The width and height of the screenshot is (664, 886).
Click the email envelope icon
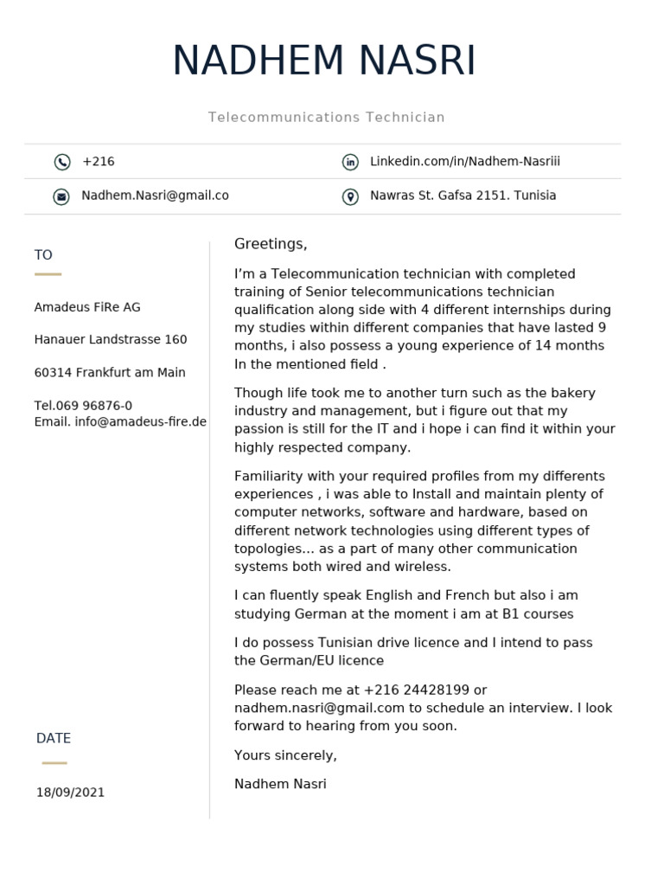(x=61, y=196)
